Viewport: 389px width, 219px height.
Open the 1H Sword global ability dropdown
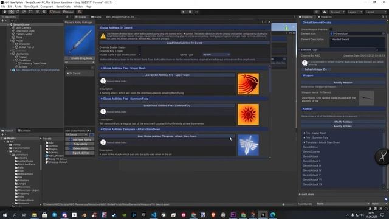[x=77, y=134]
